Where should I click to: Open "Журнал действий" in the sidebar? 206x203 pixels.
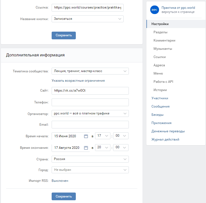pos(165,139)
